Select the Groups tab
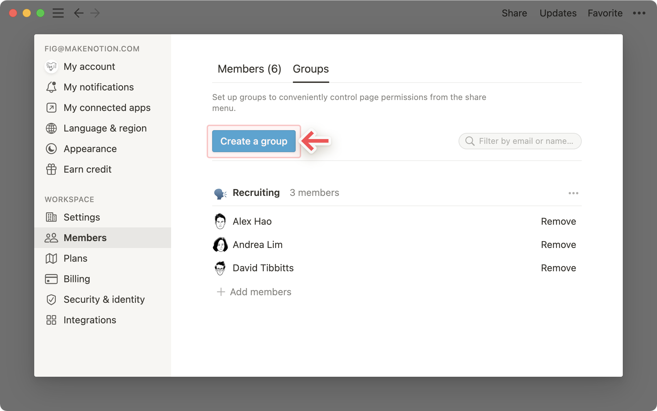 pos(311,69)
